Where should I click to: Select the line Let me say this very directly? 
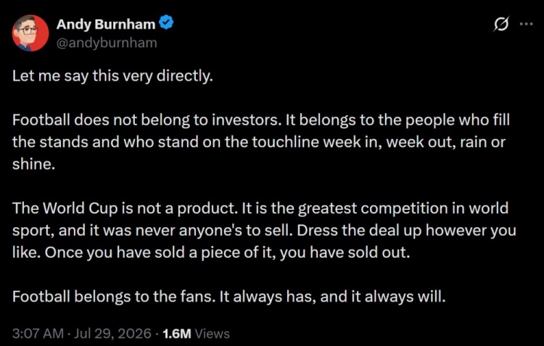(112, 76)
